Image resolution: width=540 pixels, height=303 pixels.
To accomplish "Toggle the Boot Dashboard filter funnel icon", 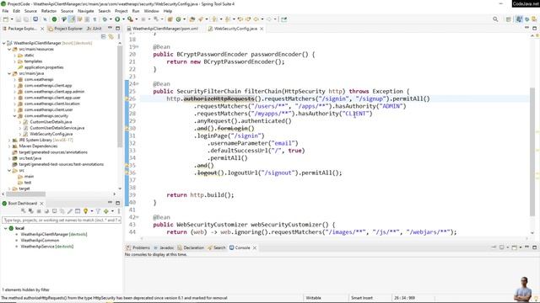I will [x=98, y=211].
